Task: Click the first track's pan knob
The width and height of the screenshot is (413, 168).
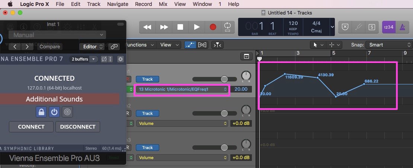Action: (246, 76)
